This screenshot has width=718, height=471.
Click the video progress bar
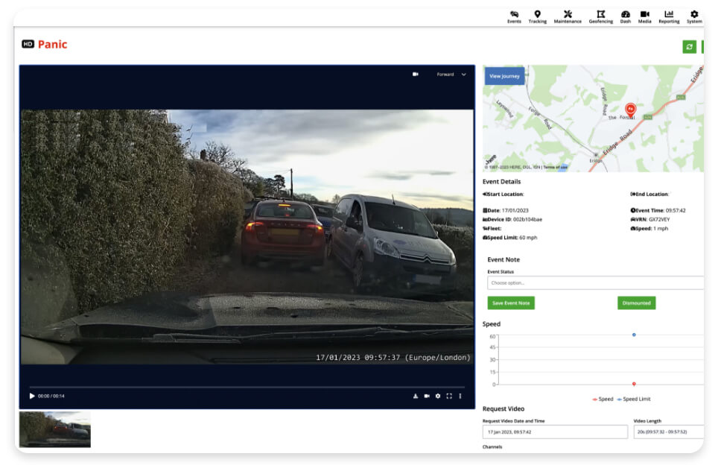pyautogui.click(x=247, y=387)
